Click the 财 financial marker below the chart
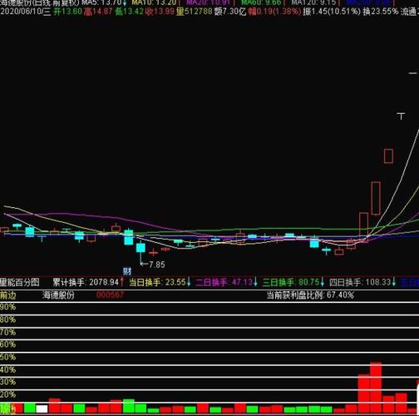Viewport: 419px width, 416px height. click(127, 271)
